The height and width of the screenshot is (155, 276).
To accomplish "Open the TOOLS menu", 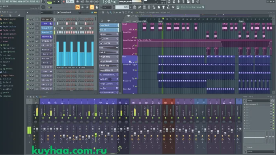I will pos(33,2).
